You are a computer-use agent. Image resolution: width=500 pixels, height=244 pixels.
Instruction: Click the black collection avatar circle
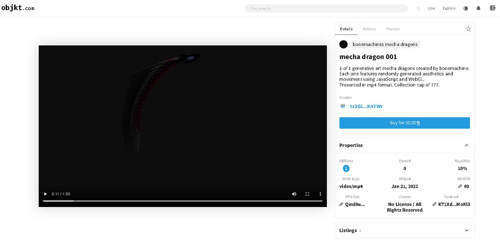(343, 44)
